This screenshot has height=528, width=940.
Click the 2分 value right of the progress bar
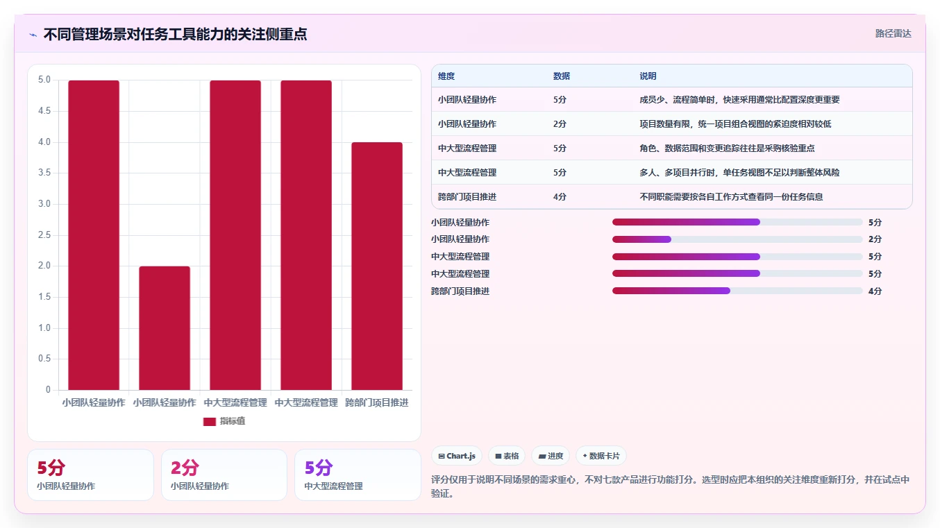pyautogui.click(x=875, y=239)
